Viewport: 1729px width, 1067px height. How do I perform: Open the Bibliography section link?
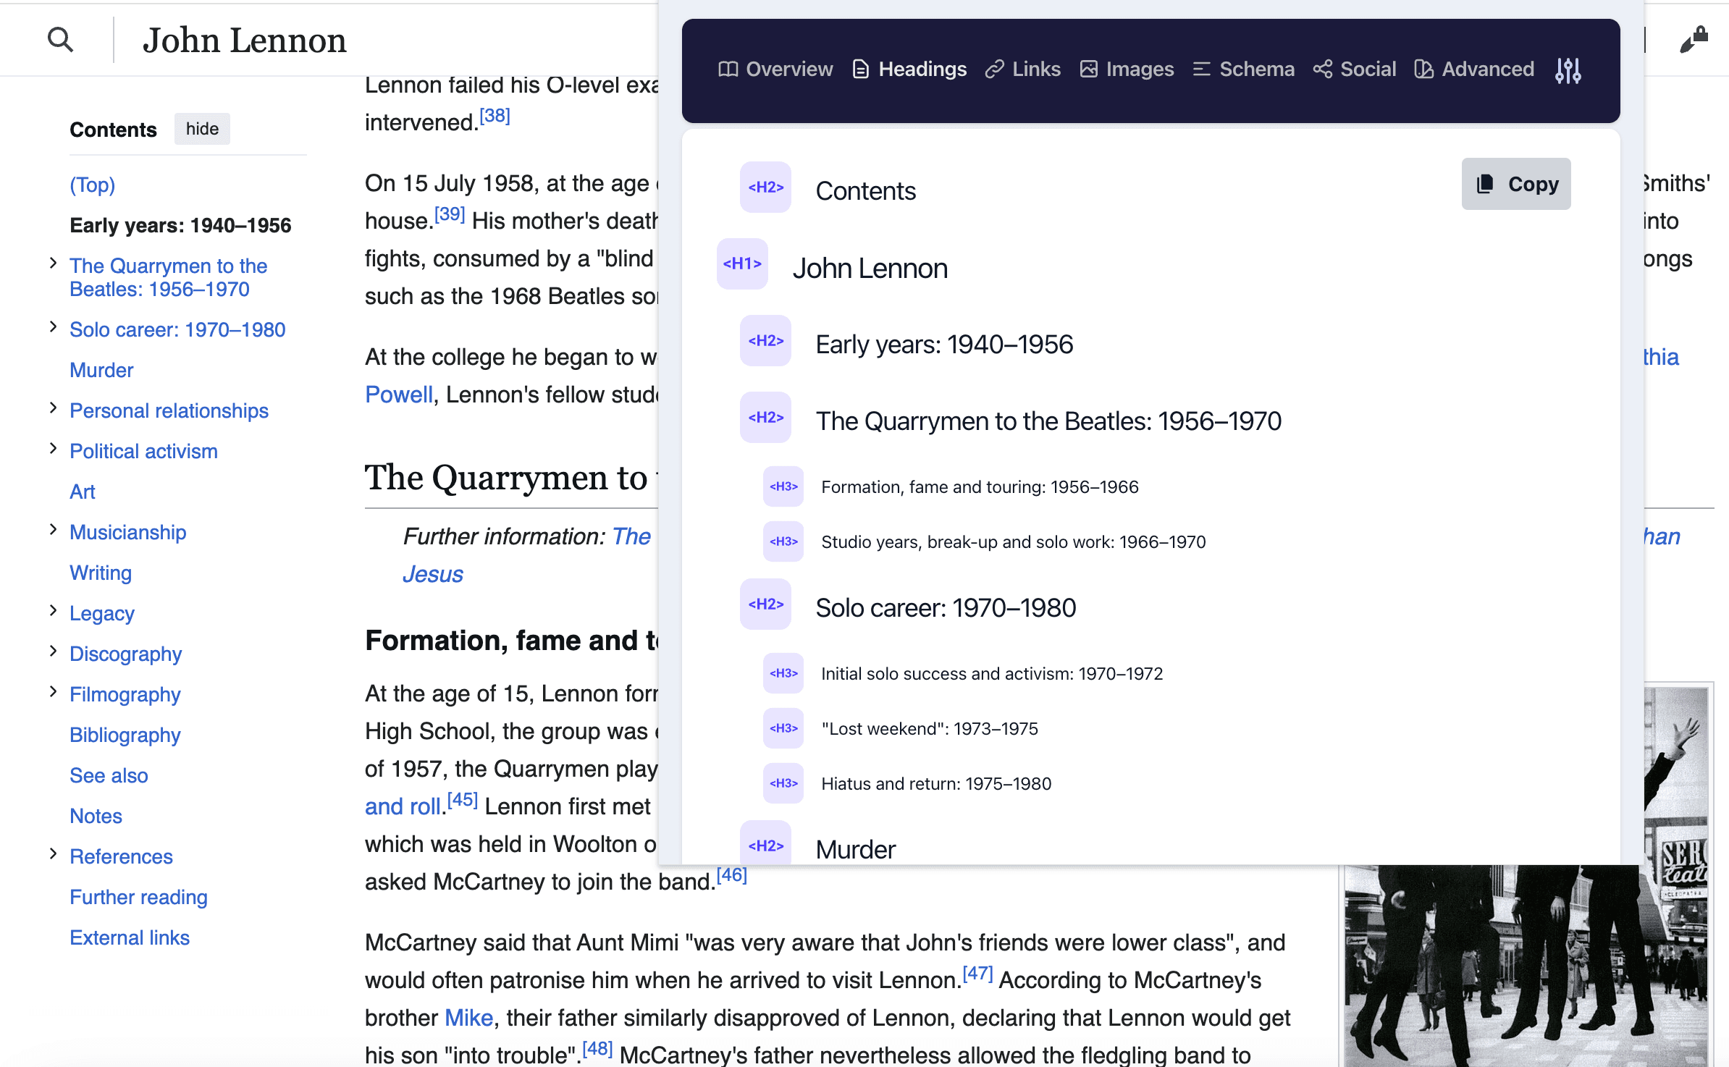pos(125,735)
